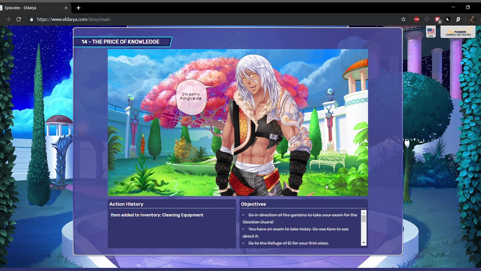Open the red YAB extension
Screen dimensions: 481x271
(x=416, y=19)
